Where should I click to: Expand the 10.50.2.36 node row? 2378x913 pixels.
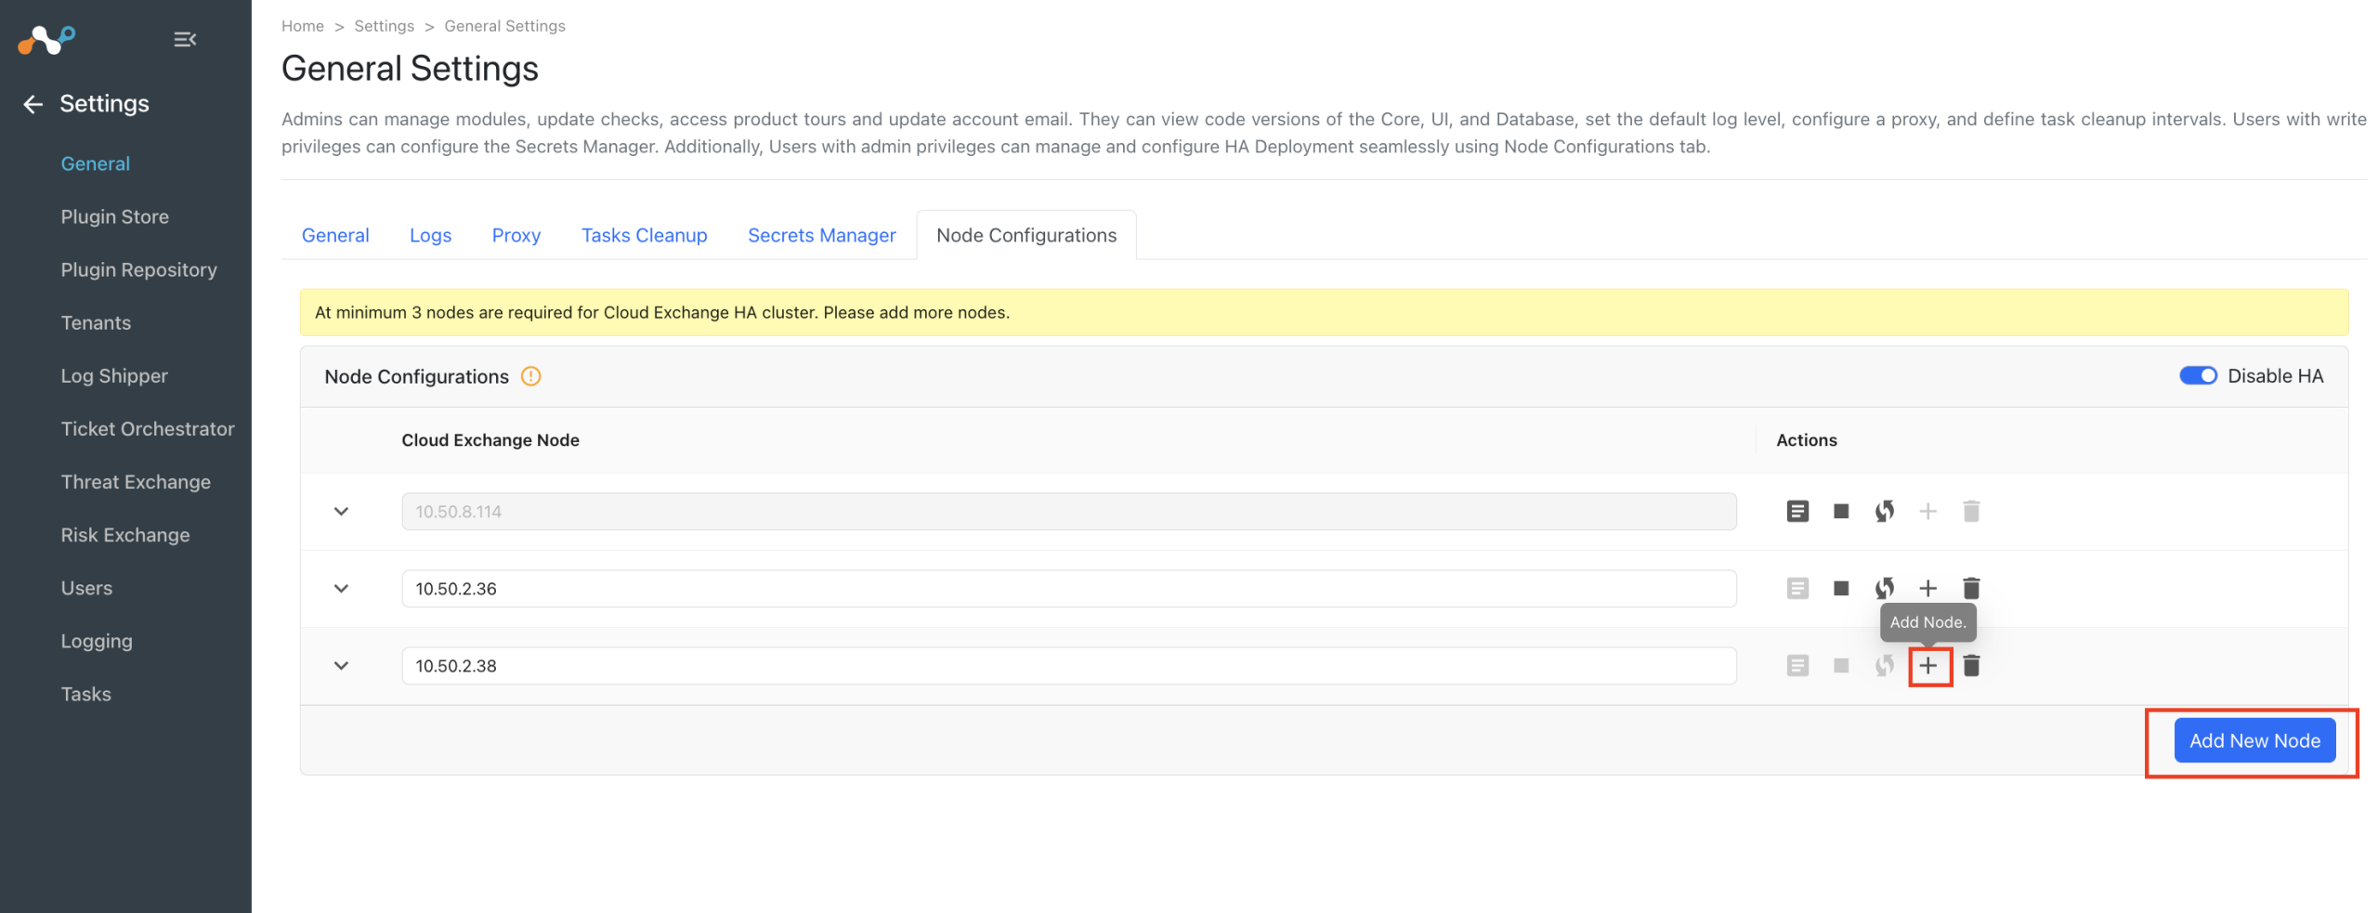[x=341, y=588]
